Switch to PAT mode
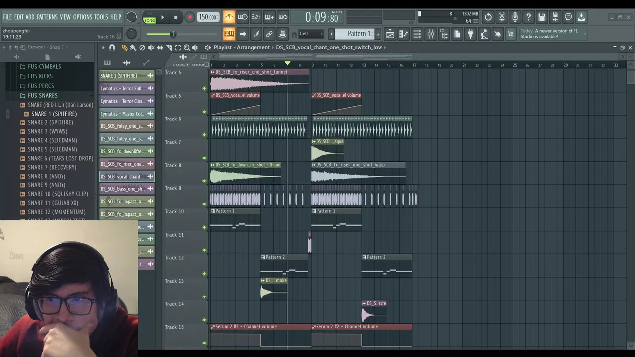 point(149,14)
